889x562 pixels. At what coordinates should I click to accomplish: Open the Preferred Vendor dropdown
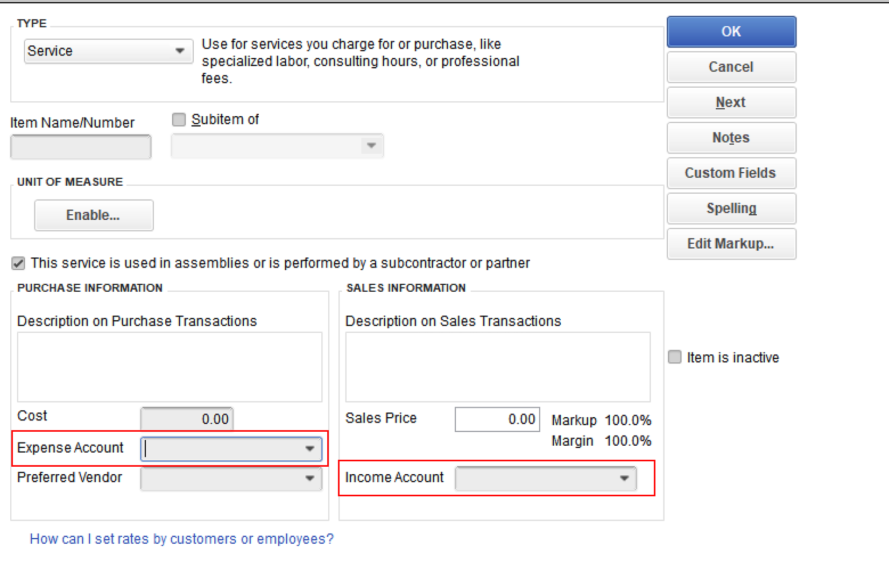pos(310,479)
